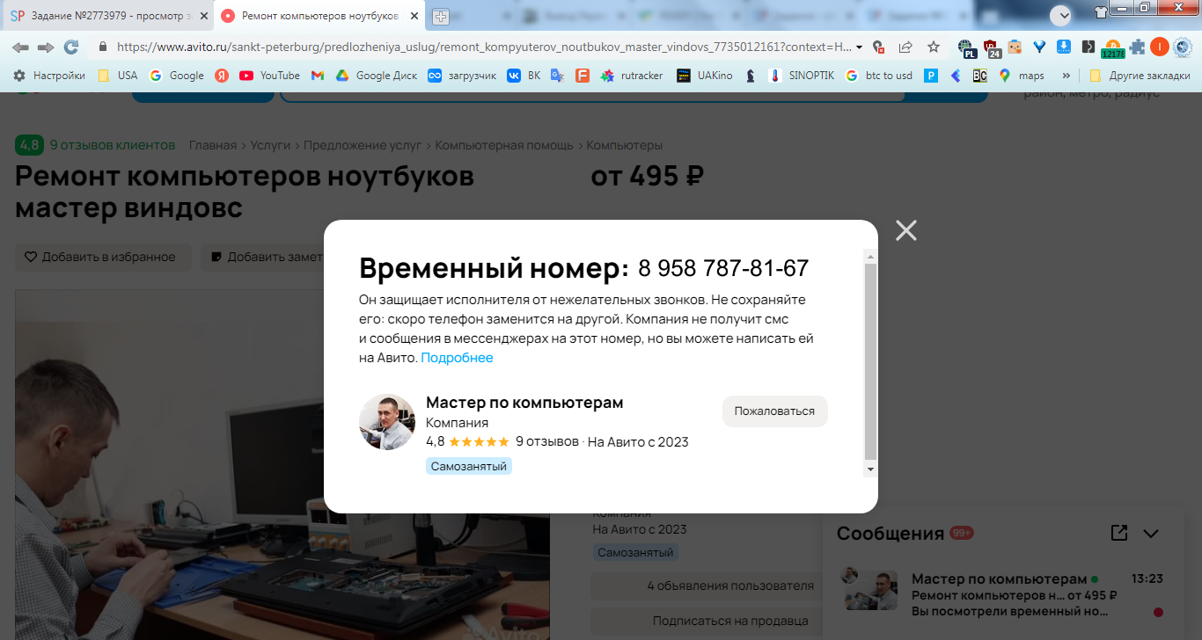The height and width of the screenshot is (640, 1202).
Task: Open the Google Диск bookmark
Action: [376, 76]
